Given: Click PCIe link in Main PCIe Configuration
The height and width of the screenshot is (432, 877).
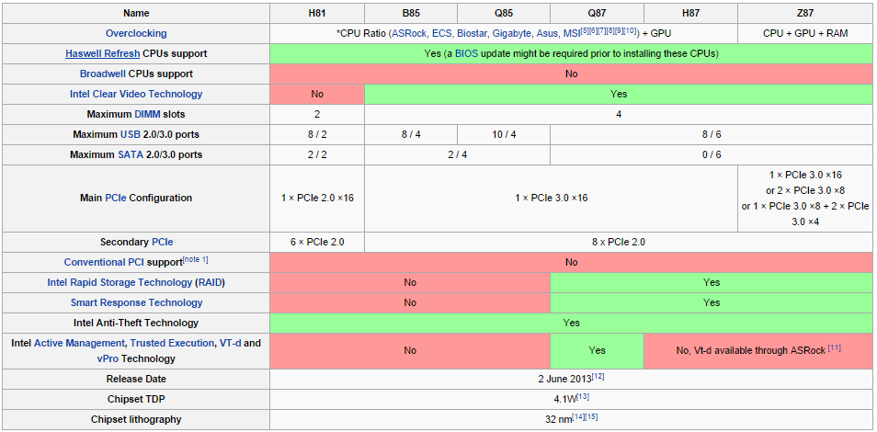Looking at the screenshot, I should (x=116, y=198).
